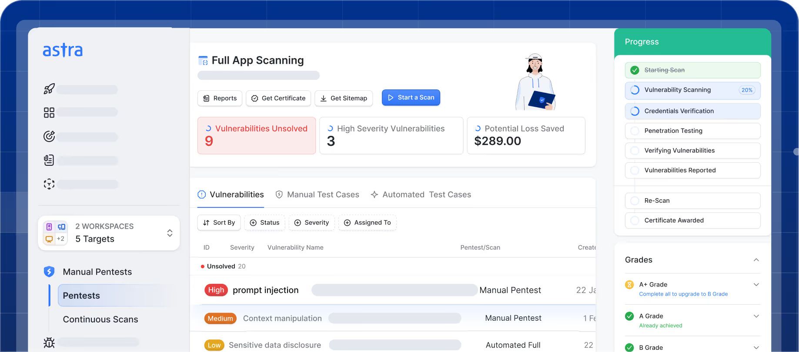Screen dimensions: 799x352
Task: Click the astra logo
Action: (x=63, y=50)
